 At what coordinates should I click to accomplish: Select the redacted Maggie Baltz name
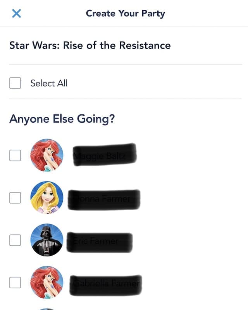(x=105, y=155)
